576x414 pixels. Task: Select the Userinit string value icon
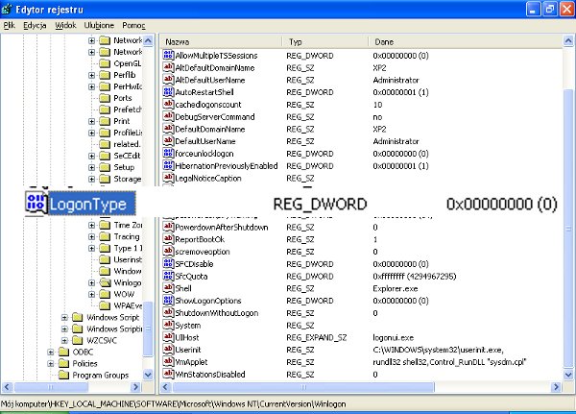[x=168, y=350]
